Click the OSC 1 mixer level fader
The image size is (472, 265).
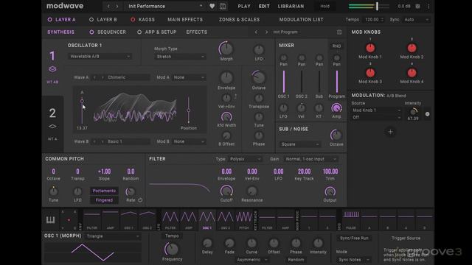pyautogui.click(x=283, y=82)
